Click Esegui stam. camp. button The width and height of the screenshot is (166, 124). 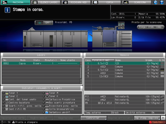click(151, 27)
